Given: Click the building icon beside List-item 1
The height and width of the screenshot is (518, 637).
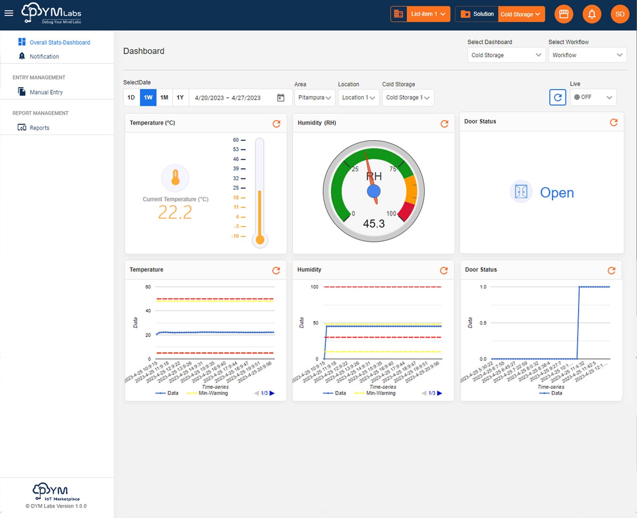Looking at the screenshot, I should coord(399,14).
